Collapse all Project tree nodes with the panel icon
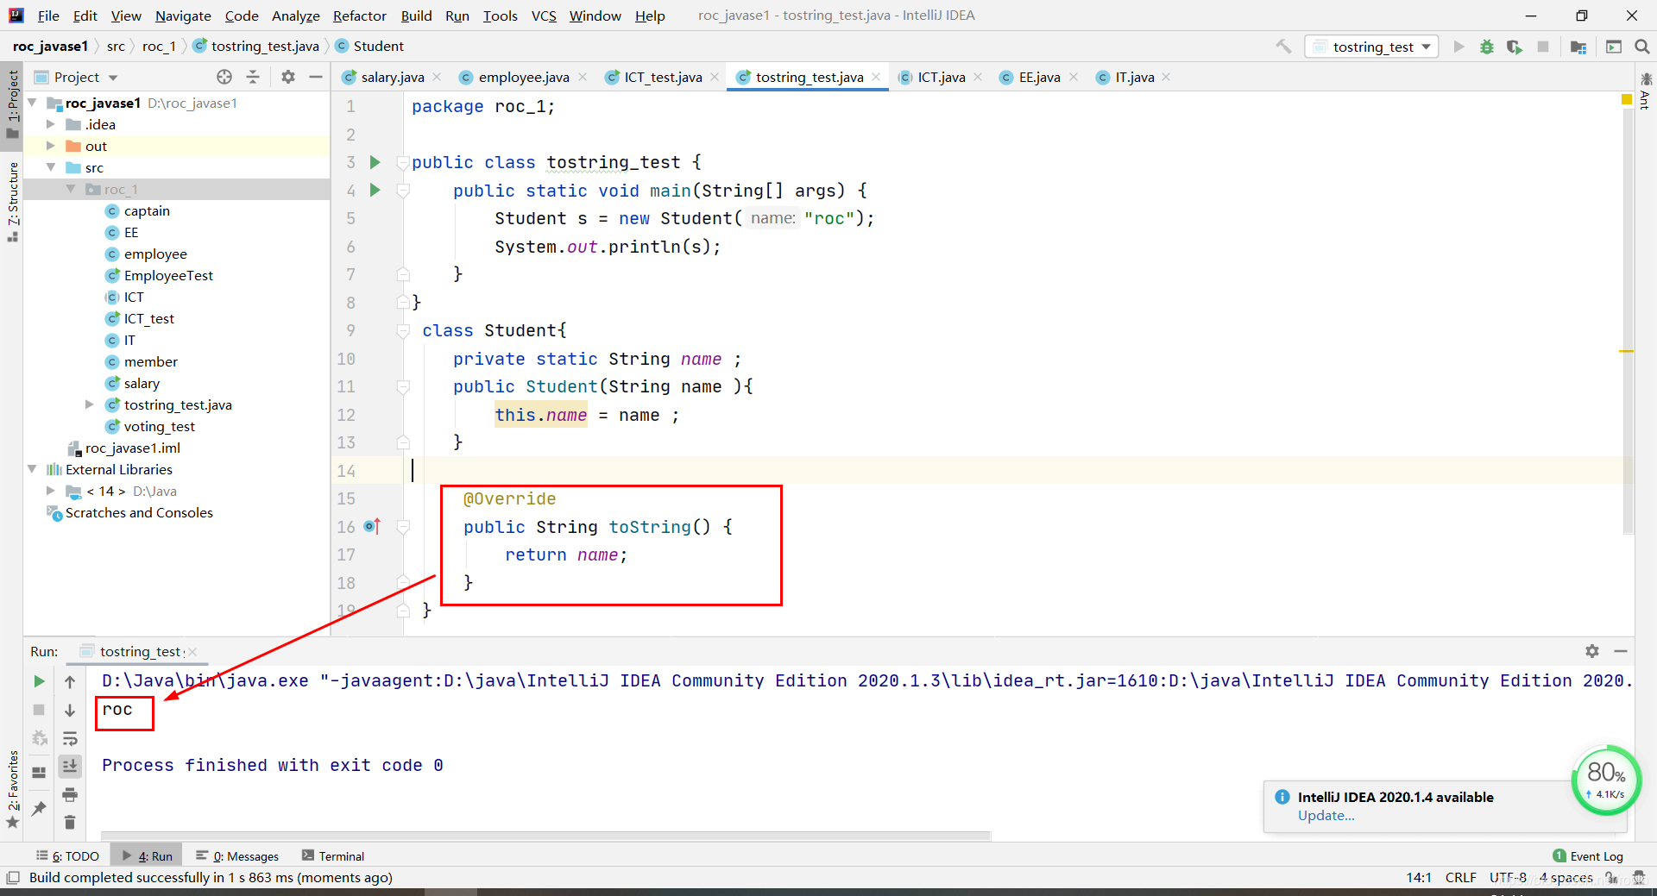1657x896 pixels. pos(253,77)
